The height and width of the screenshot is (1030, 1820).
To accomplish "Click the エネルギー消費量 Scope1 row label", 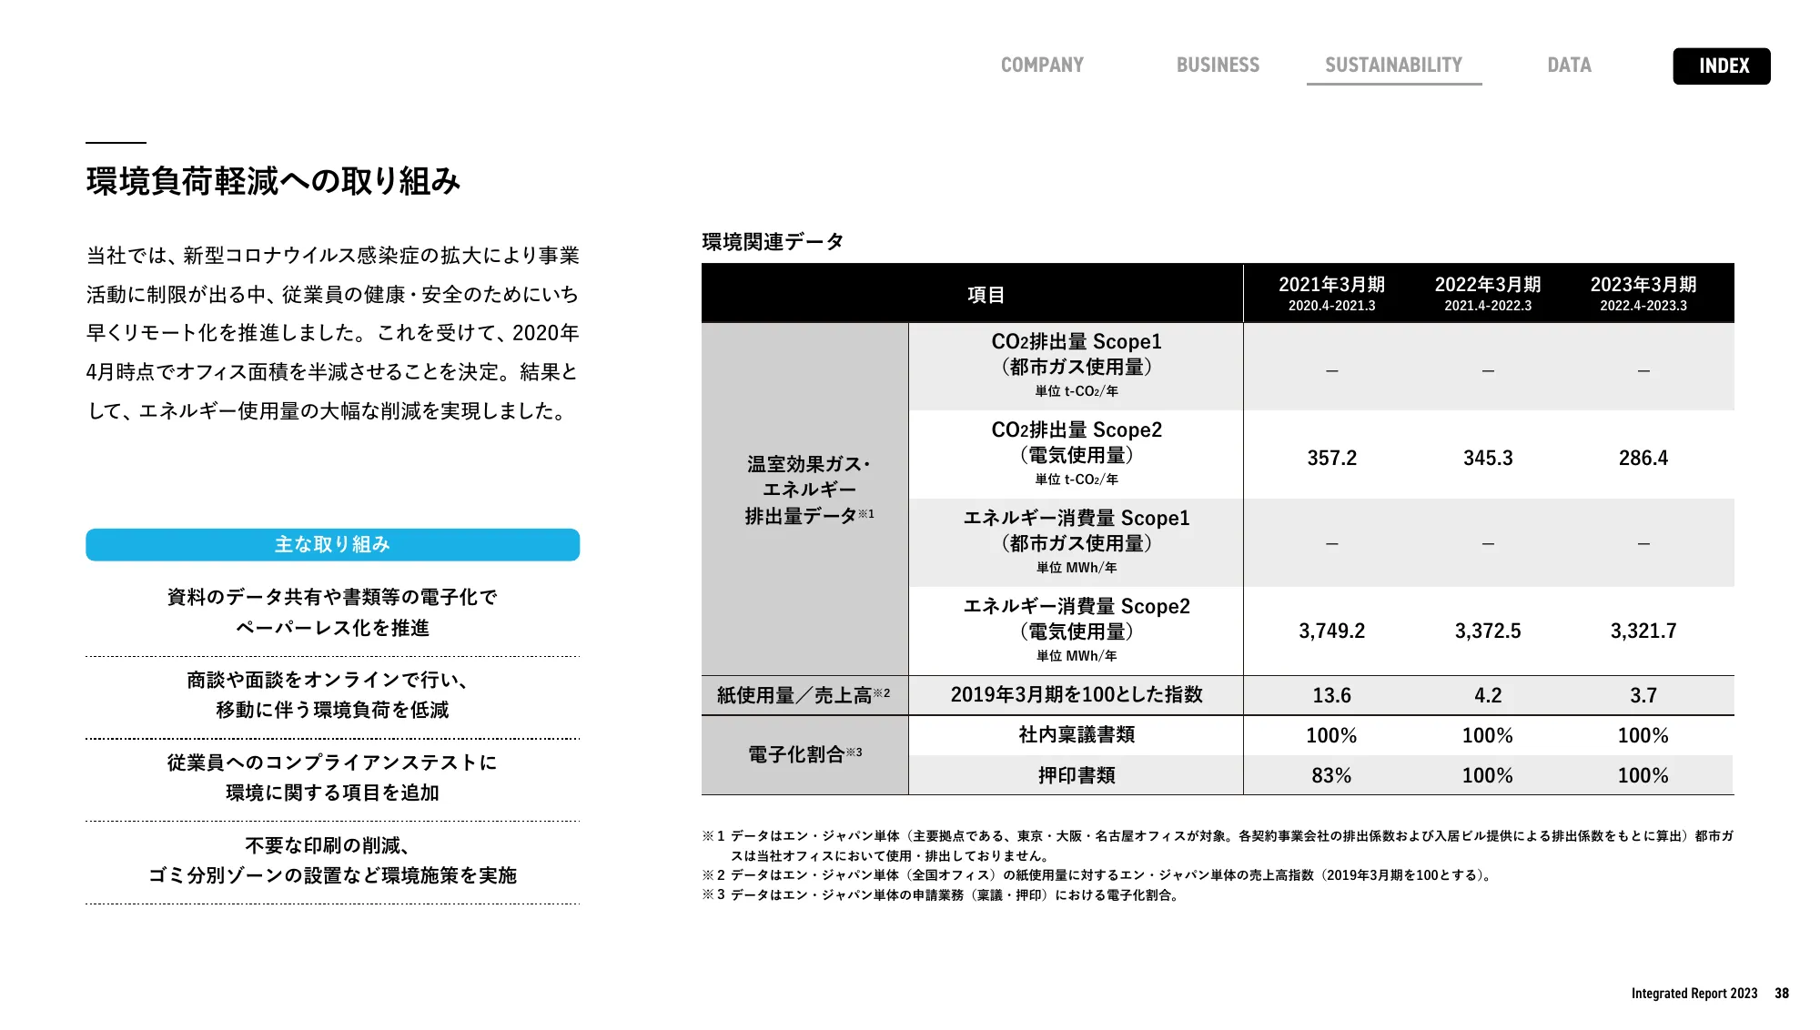I will [1077, 542].
